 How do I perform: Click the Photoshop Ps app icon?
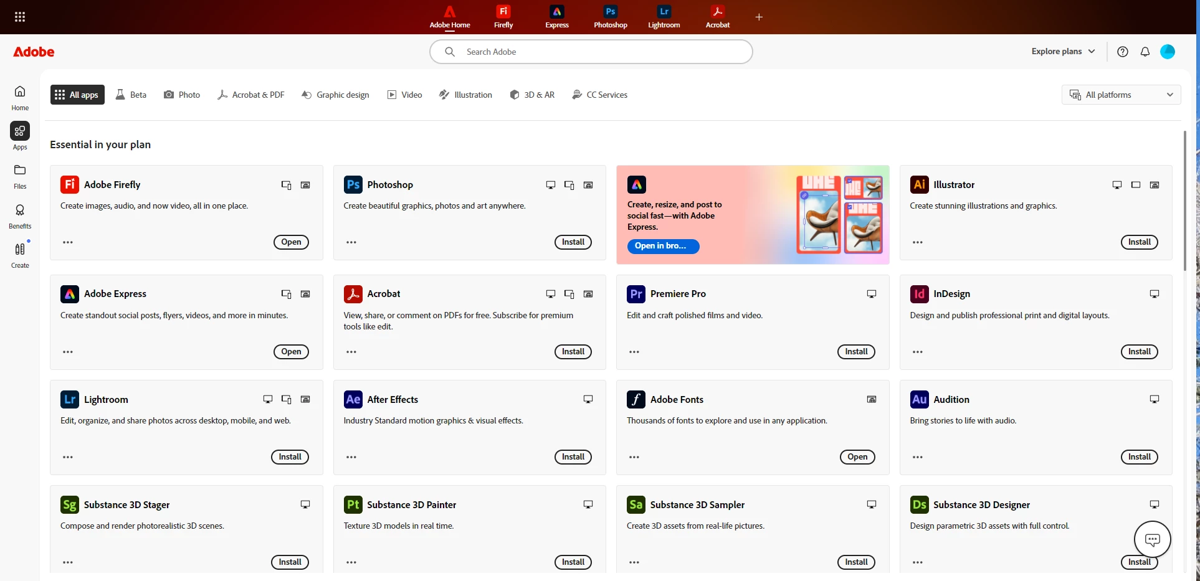(353, 184)
